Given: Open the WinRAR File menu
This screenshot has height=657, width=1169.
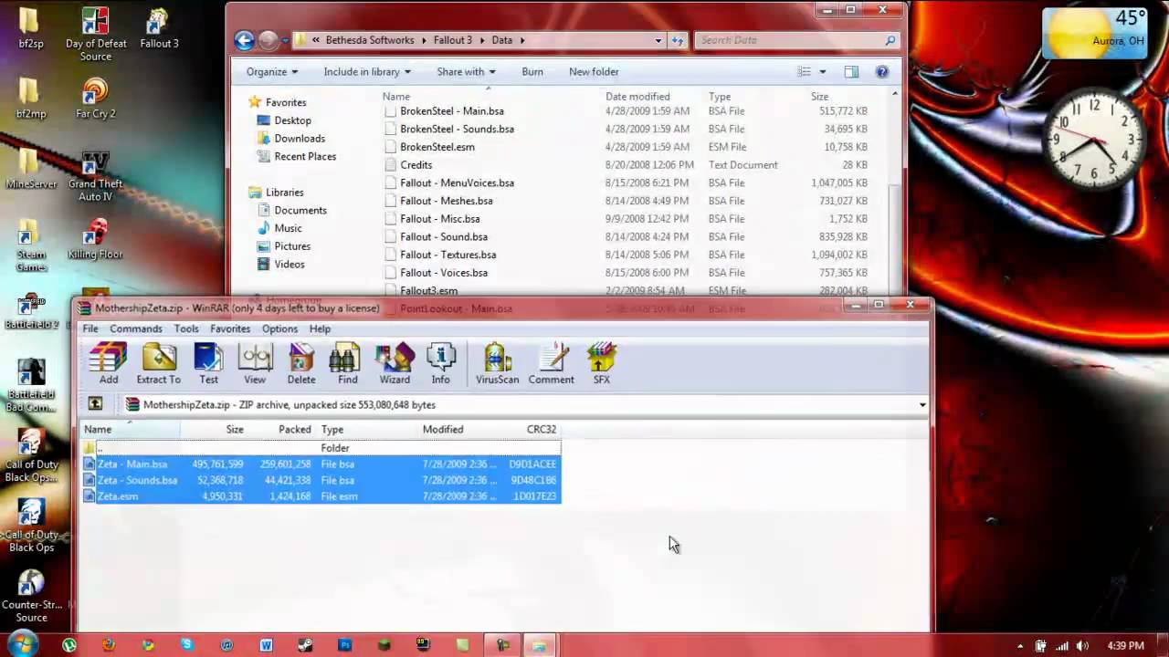Looking at the screenshot, I should [90, 328].
